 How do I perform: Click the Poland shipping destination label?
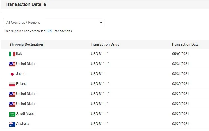click(21, 84)
